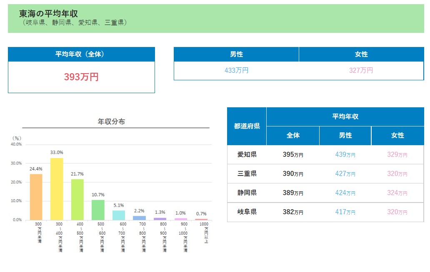This screenshot has height=272, width=430.
Task: Click the green 10.7% bar
Action: [98, 210]
